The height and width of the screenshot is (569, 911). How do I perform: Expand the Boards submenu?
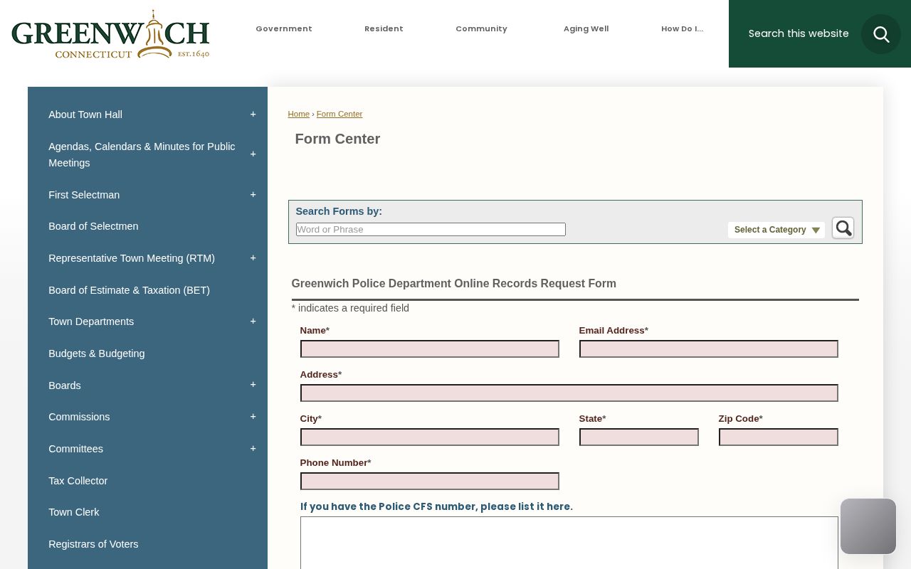253,385
